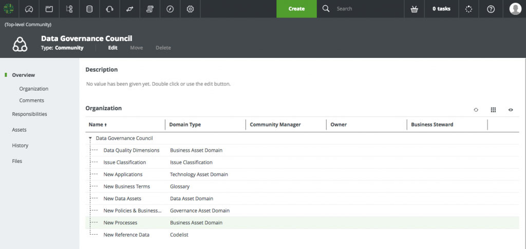Click the Edit action in the header
Screen dimensions: 526x249
coord(112,48)
